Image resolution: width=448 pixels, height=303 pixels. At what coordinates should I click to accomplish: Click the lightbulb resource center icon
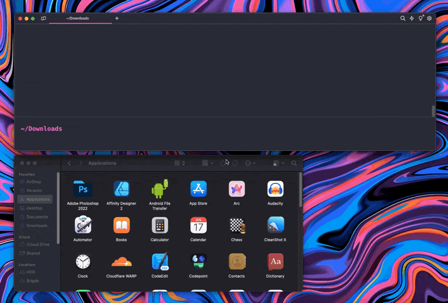click(x=421, y=18)
